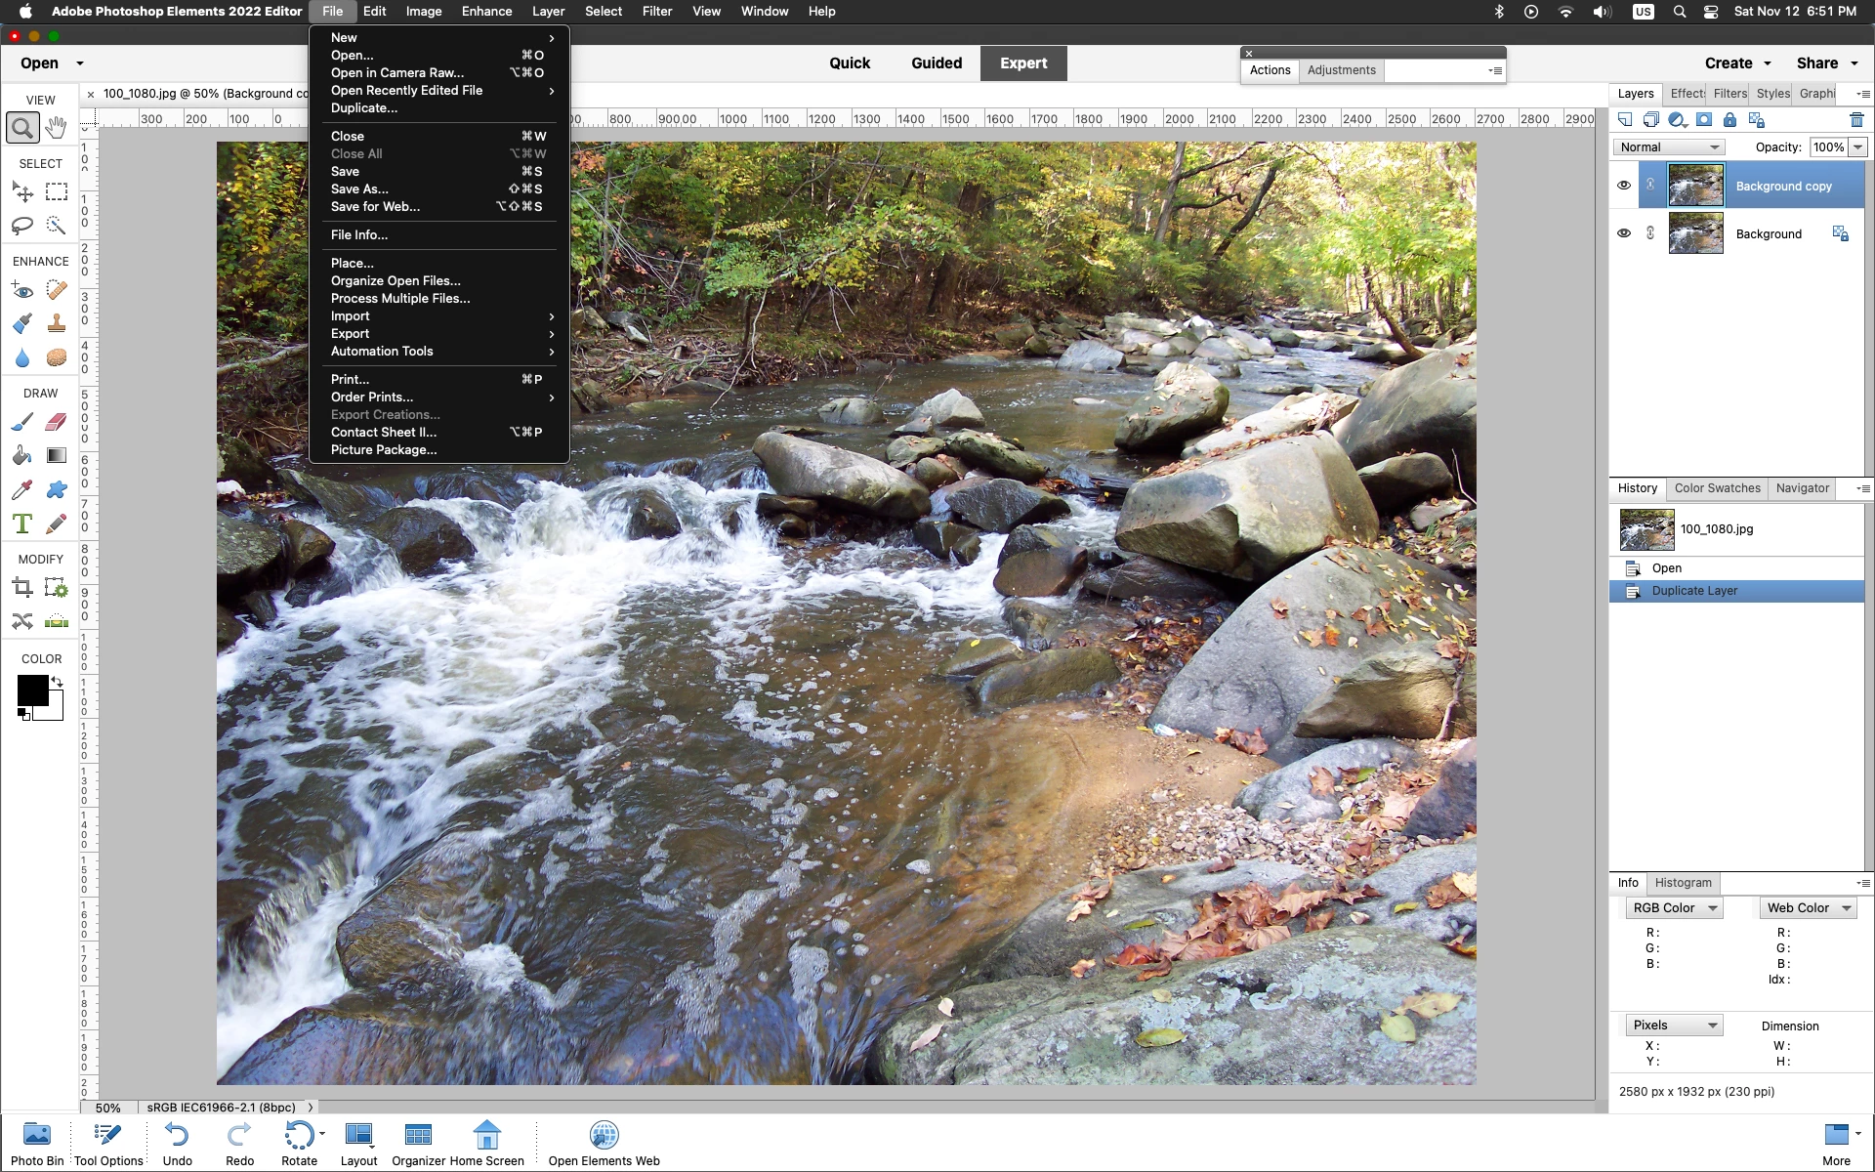The width and height of the screenshot is (1875, 1172).
Task: Toggle visibility of the Background layer
Action: click(1624, 233)
